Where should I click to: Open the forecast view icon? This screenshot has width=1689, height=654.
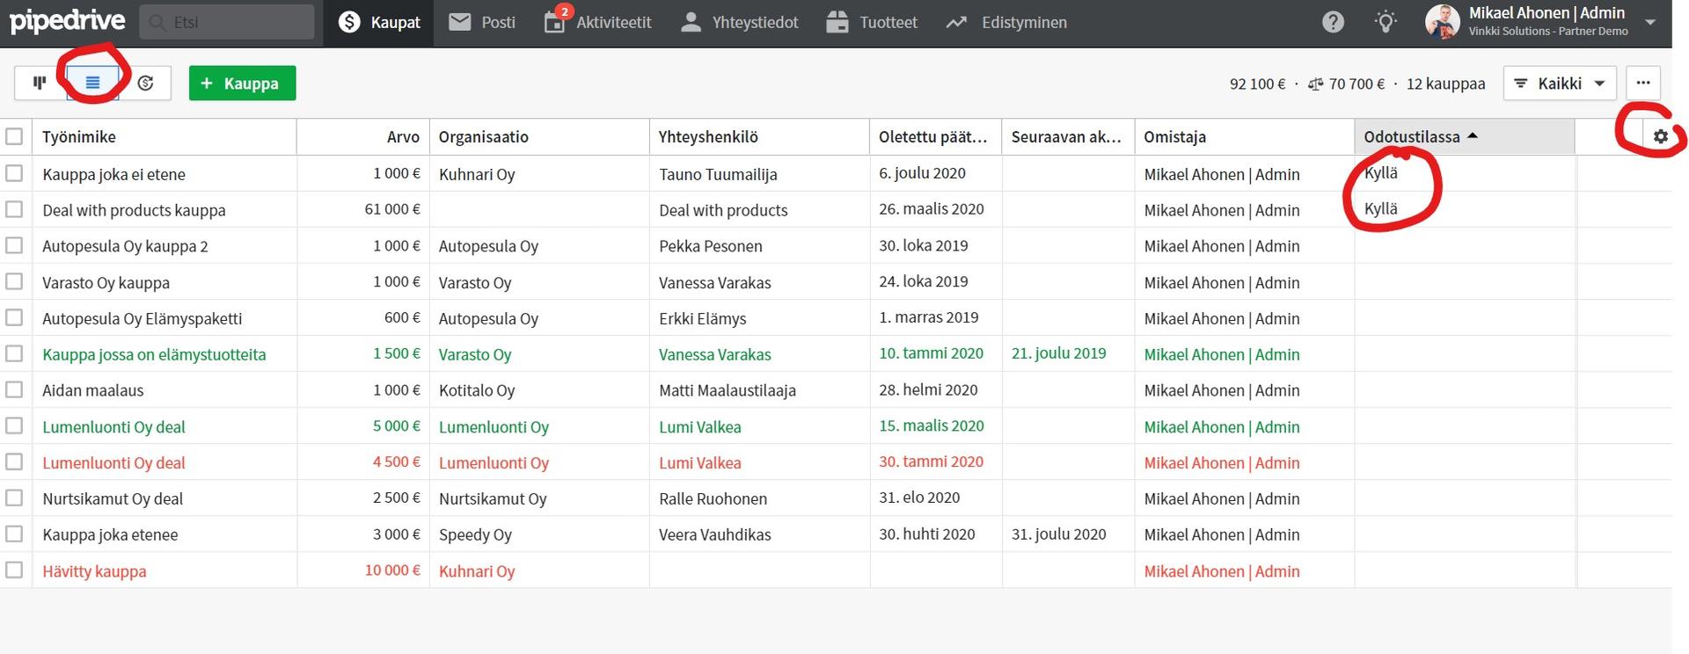point(145,84)
